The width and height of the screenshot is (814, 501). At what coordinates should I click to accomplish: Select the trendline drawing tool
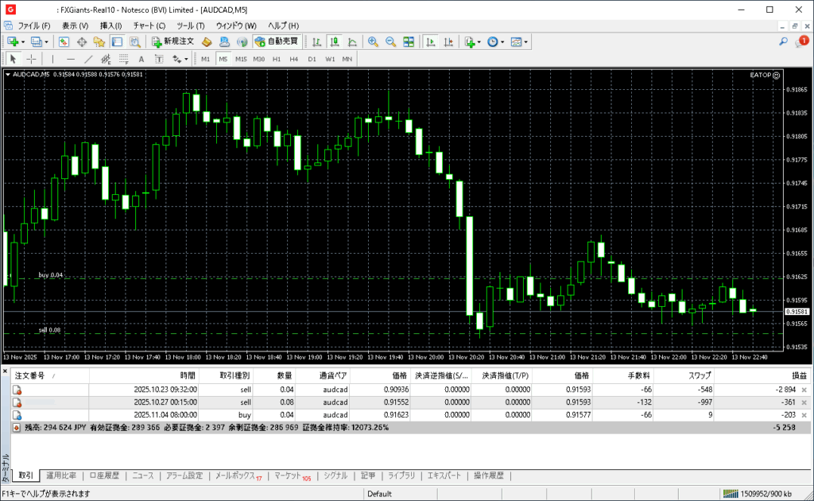[88, 59]
